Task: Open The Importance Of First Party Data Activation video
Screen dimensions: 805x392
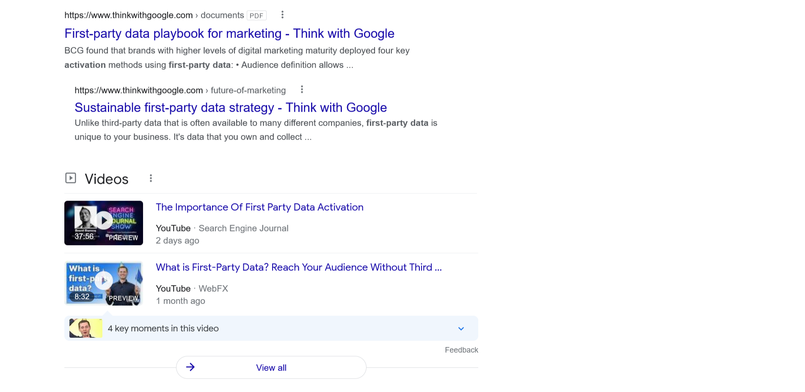Action: (x=259, y=207)
